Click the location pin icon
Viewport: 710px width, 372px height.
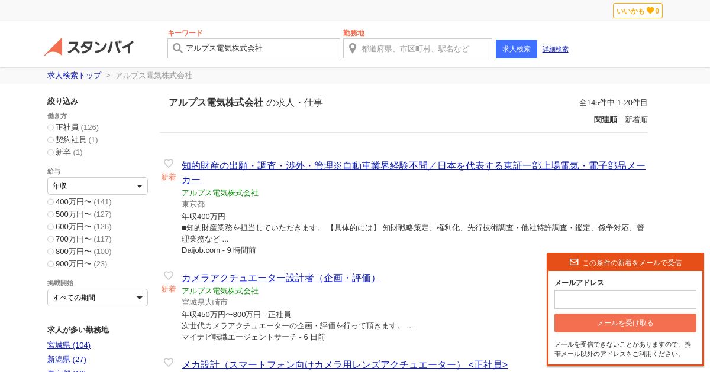pyautogui.click(x=353, y=48)
